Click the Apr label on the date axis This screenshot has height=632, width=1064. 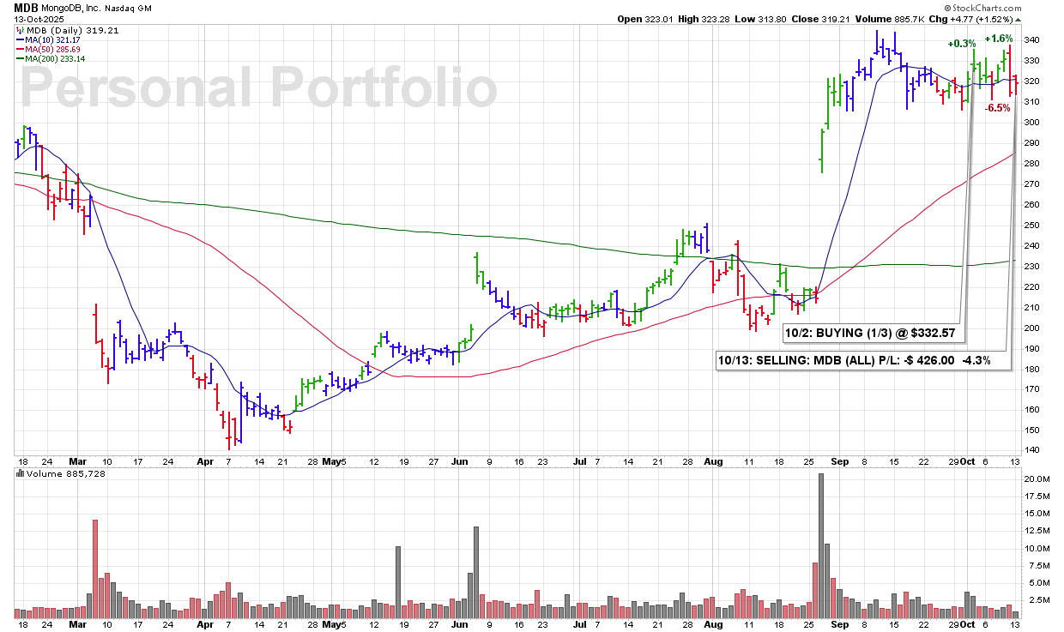[x=205, y=461]
